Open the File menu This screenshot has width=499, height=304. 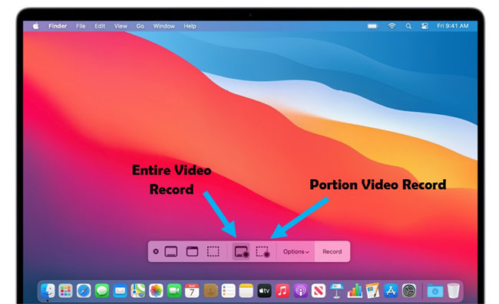81,26
